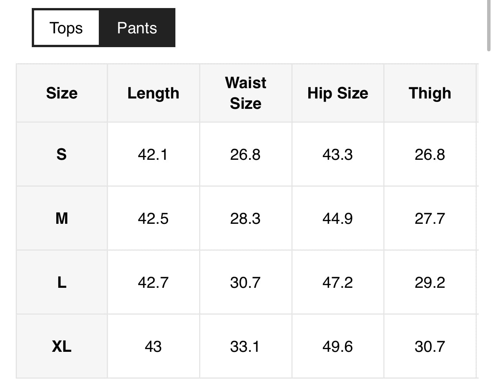Click the Hip Size column header
Viewport: 494px width, 384px height.
pyautogui.click(x=338, y=93)
